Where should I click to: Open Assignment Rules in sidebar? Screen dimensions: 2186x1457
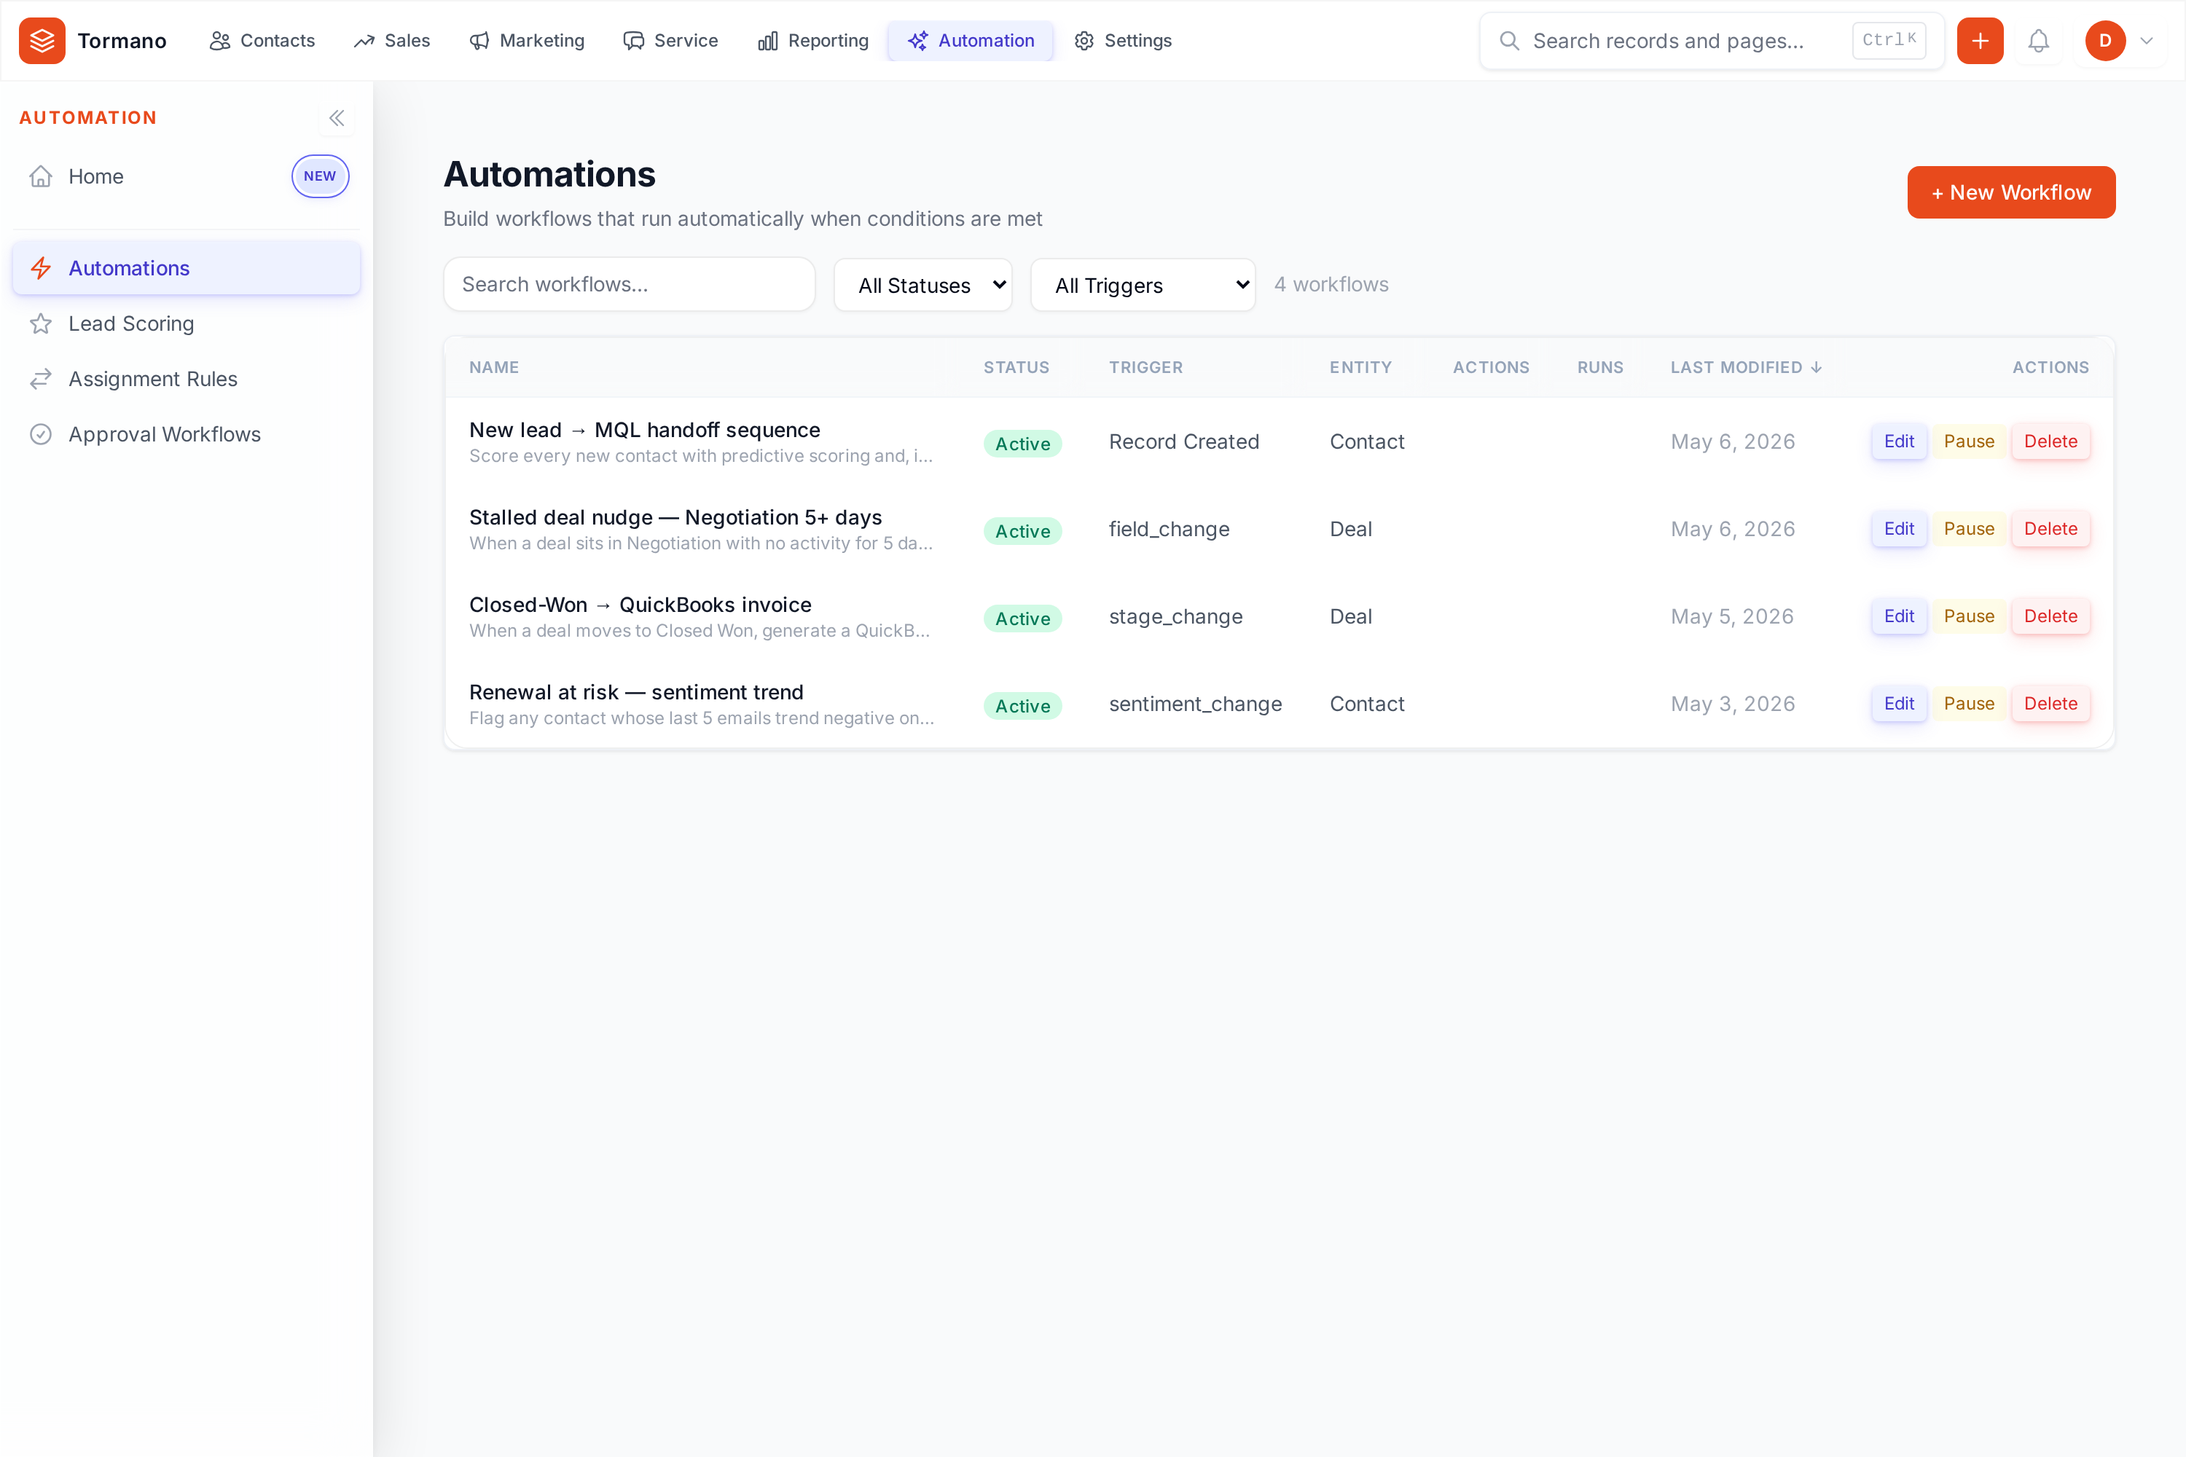(x=186, y=379)
